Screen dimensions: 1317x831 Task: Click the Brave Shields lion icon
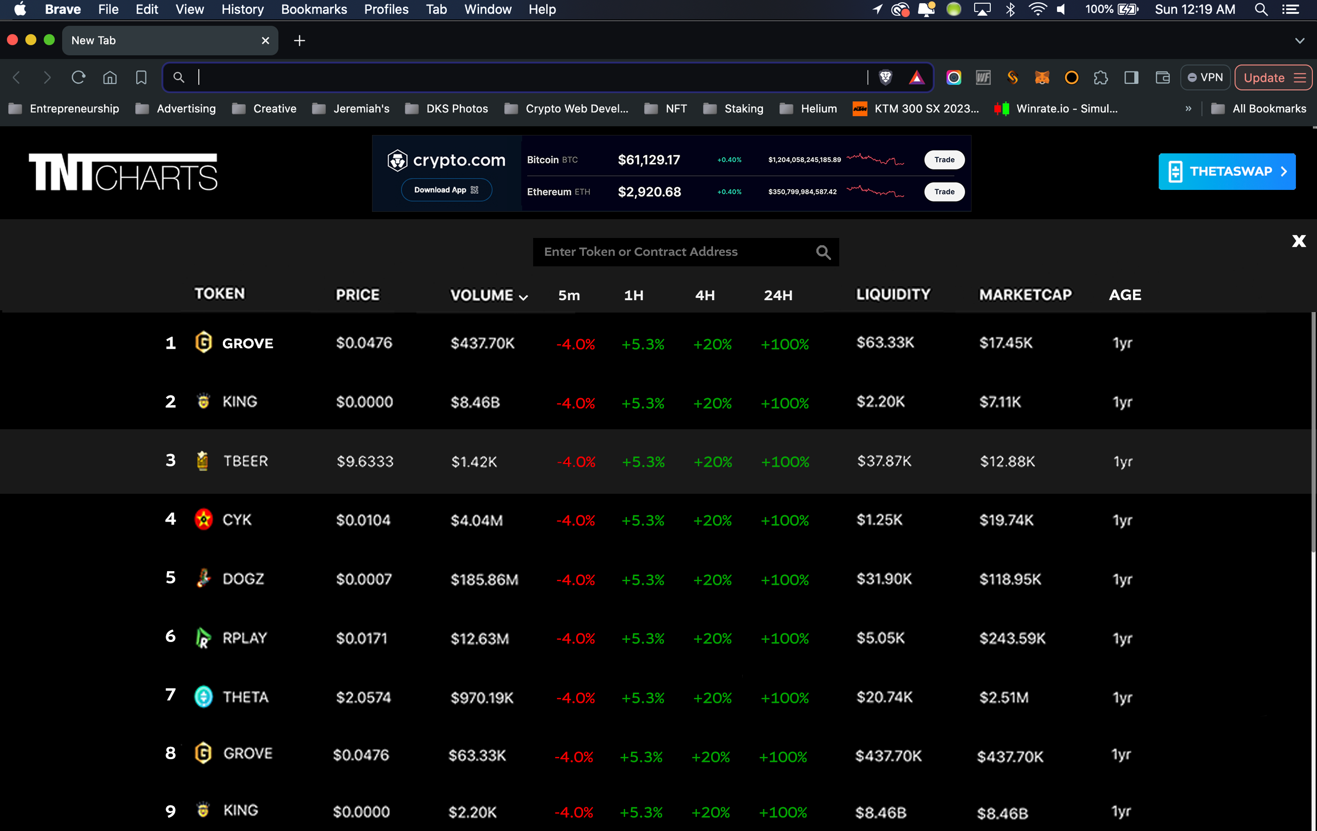(x=885, y=77)
